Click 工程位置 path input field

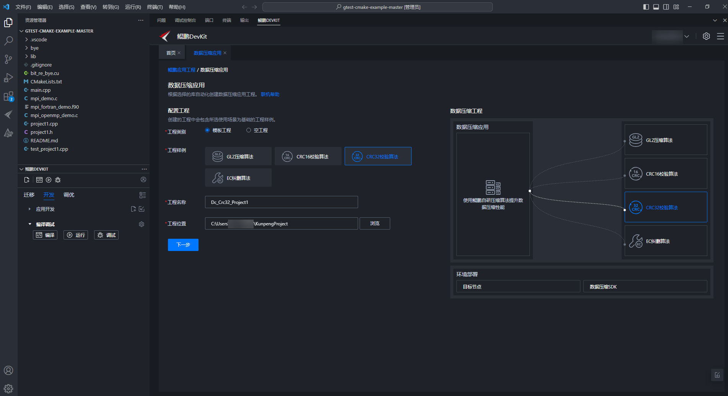coord(282,223)
